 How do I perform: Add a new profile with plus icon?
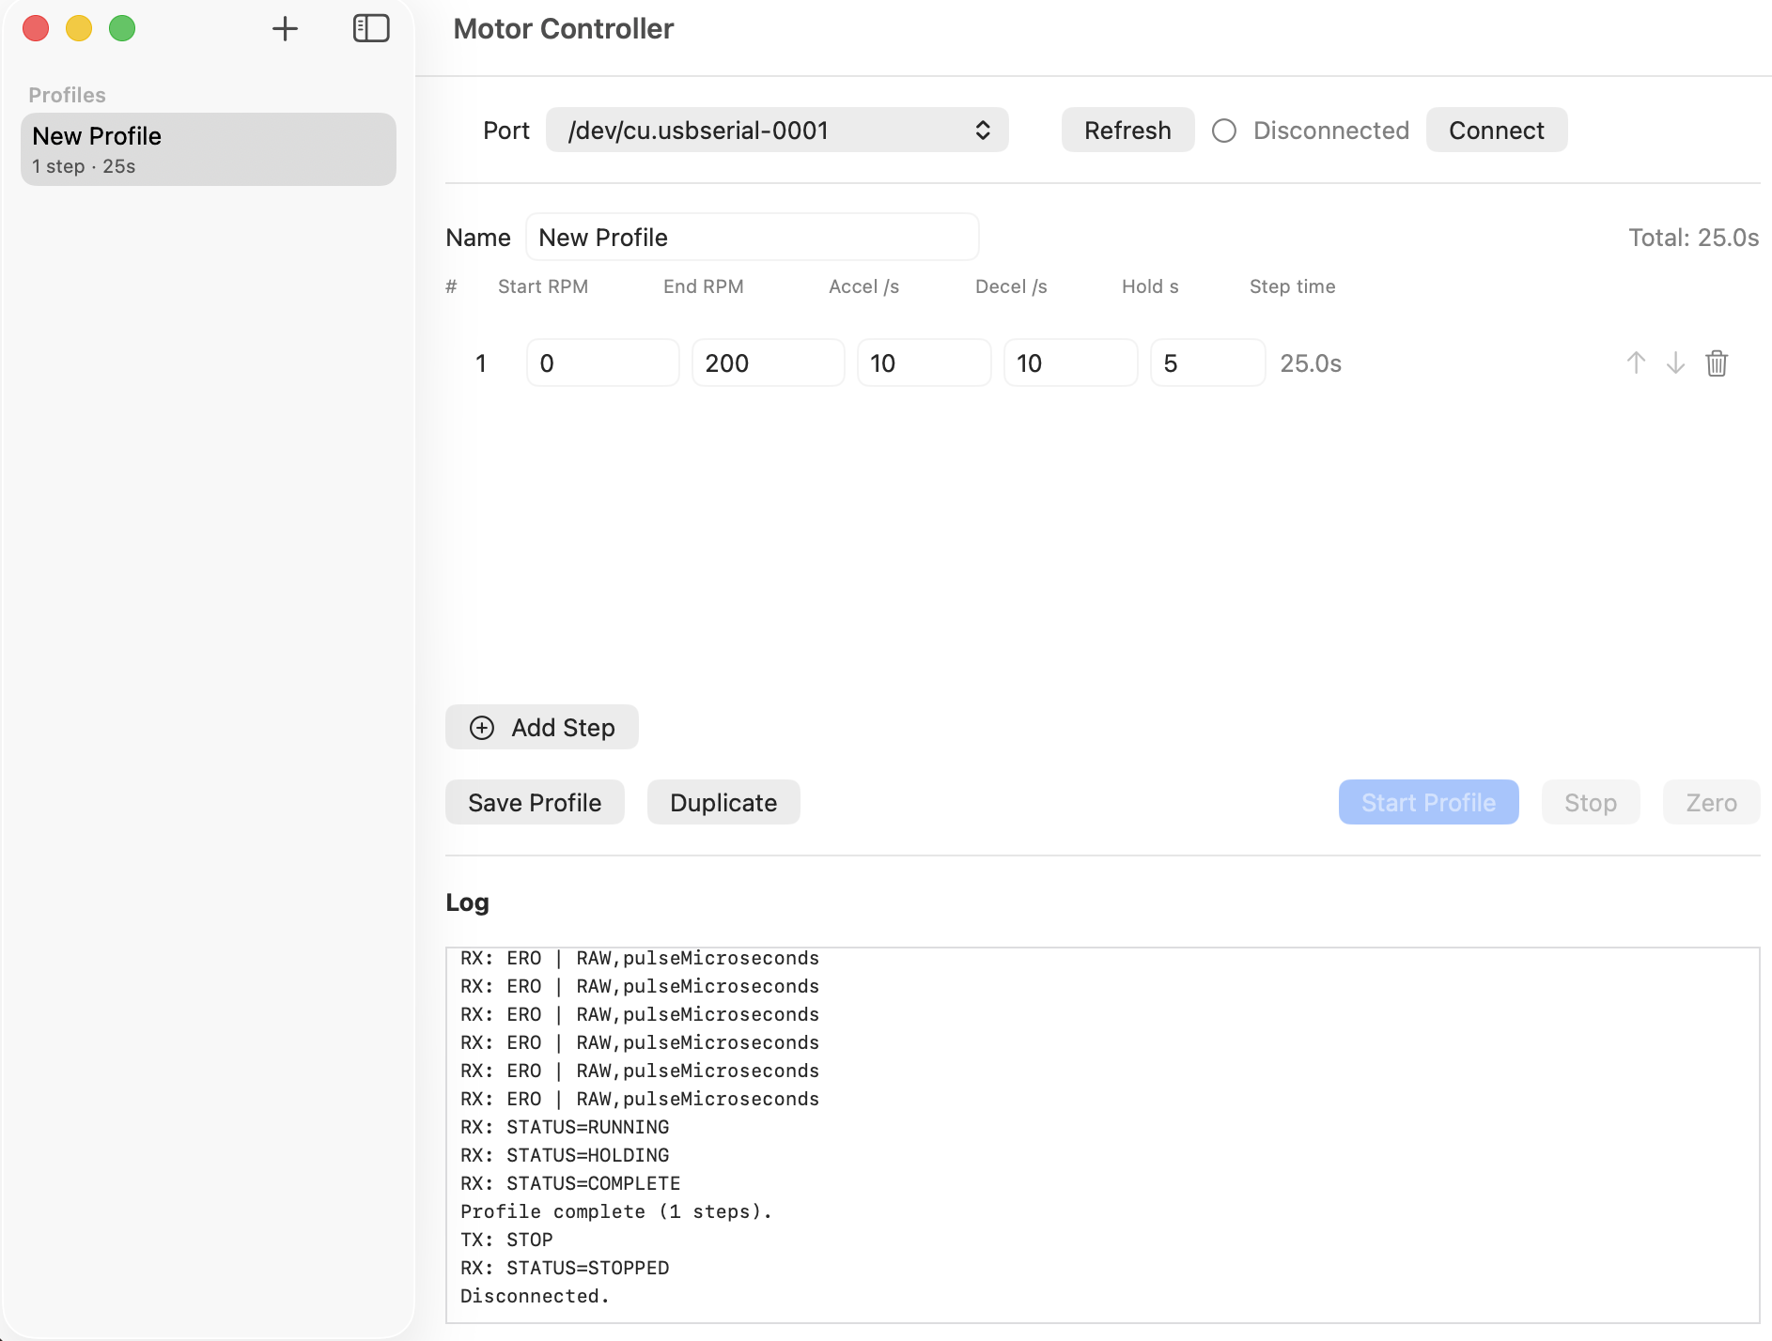(x=285, y=29)
